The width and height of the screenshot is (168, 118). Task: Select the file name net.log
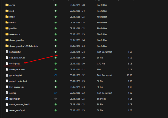coord(13,93)
